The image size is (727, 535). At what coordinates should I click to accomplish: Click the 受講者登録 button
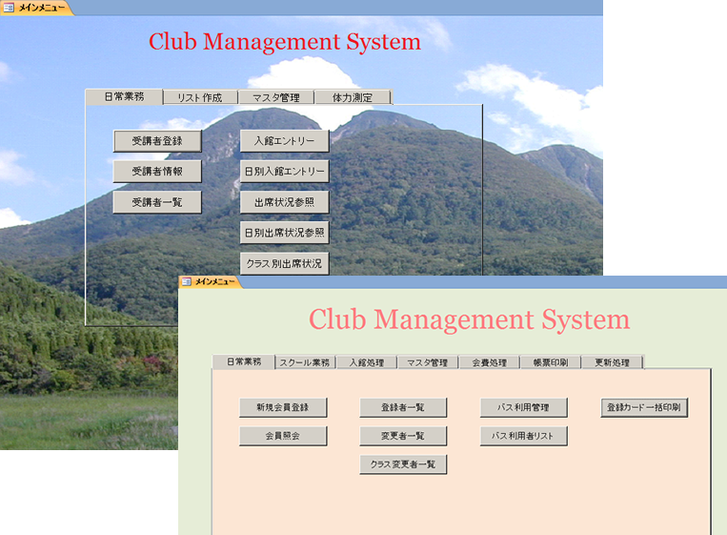click(157, 141)
